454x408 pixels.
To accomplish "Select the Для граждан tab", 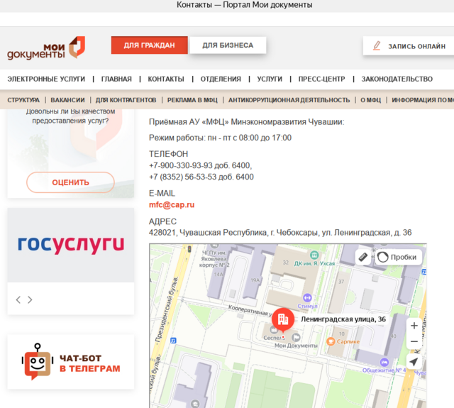I will pyautogui.click(x=150, y=45).
